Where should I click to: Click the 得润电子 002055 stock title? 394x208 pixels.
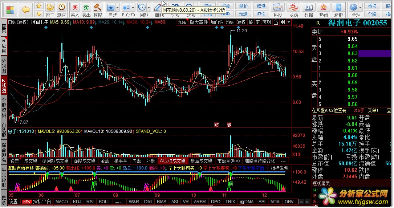[357, 23]
